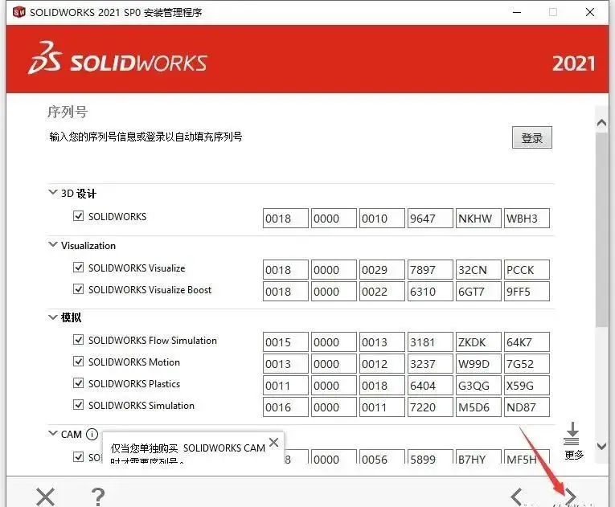The width and height of the screenshot is (615, 507).
Task: Click Motion serial field containing 0013
Action: 285,363
